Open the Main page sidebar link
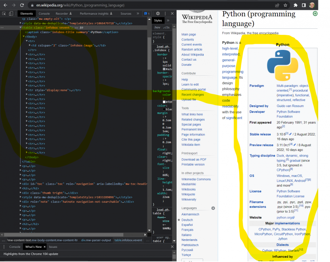 click(189, 34)
